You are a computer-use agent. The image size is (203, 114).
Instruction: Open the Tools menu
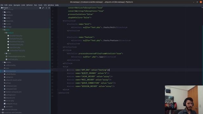coord(40,5)
